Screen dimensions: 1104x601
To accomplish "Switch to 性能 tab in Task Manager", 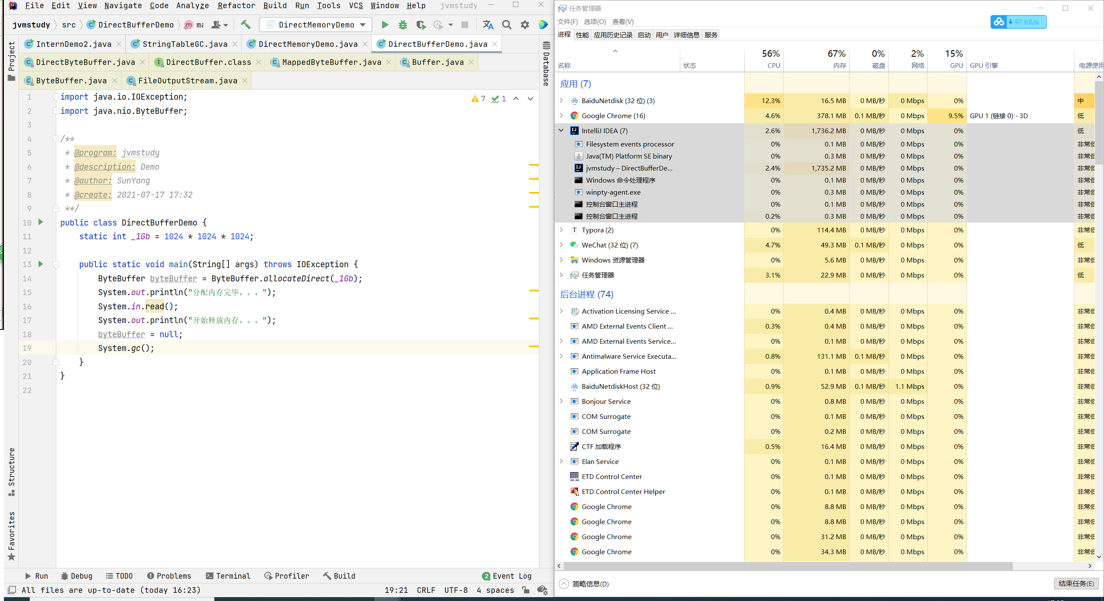I will pyautogui.click(x=582, y=35).
